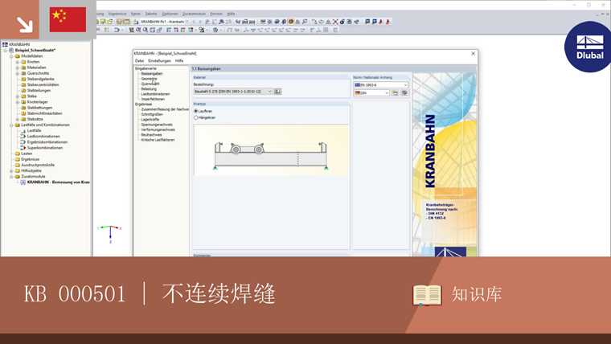The height and width of the screenshot is (344, 611).
Task: Open KRANBAHN FA1 toolbar case dropdown
Action: point(187,22)
